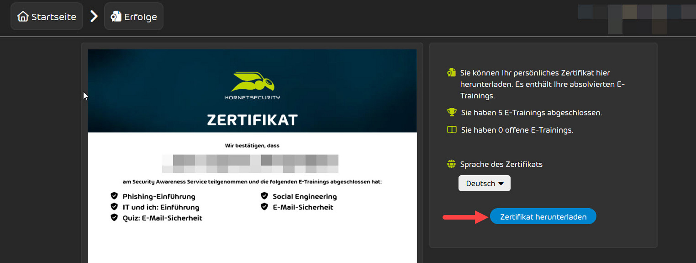Click the Hornetsecurity hornet logo
Screen dimensions: 696x263
point(252,82)
